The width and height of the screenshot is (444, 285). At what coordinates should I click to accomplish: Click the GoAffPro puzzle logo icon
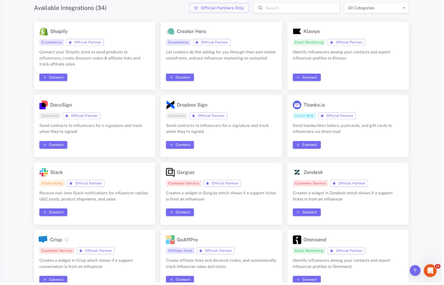pyautogui.click(x=170, y=240)
